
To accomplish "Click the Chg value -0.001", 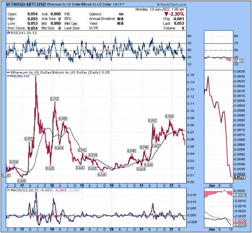I will pyautogui.click(x=178, y=19).
